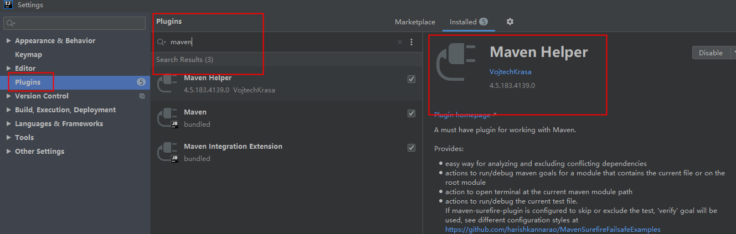
Task: Uncheck the Maven Helper plugin checkbox
Action: [x=411, y=79]
